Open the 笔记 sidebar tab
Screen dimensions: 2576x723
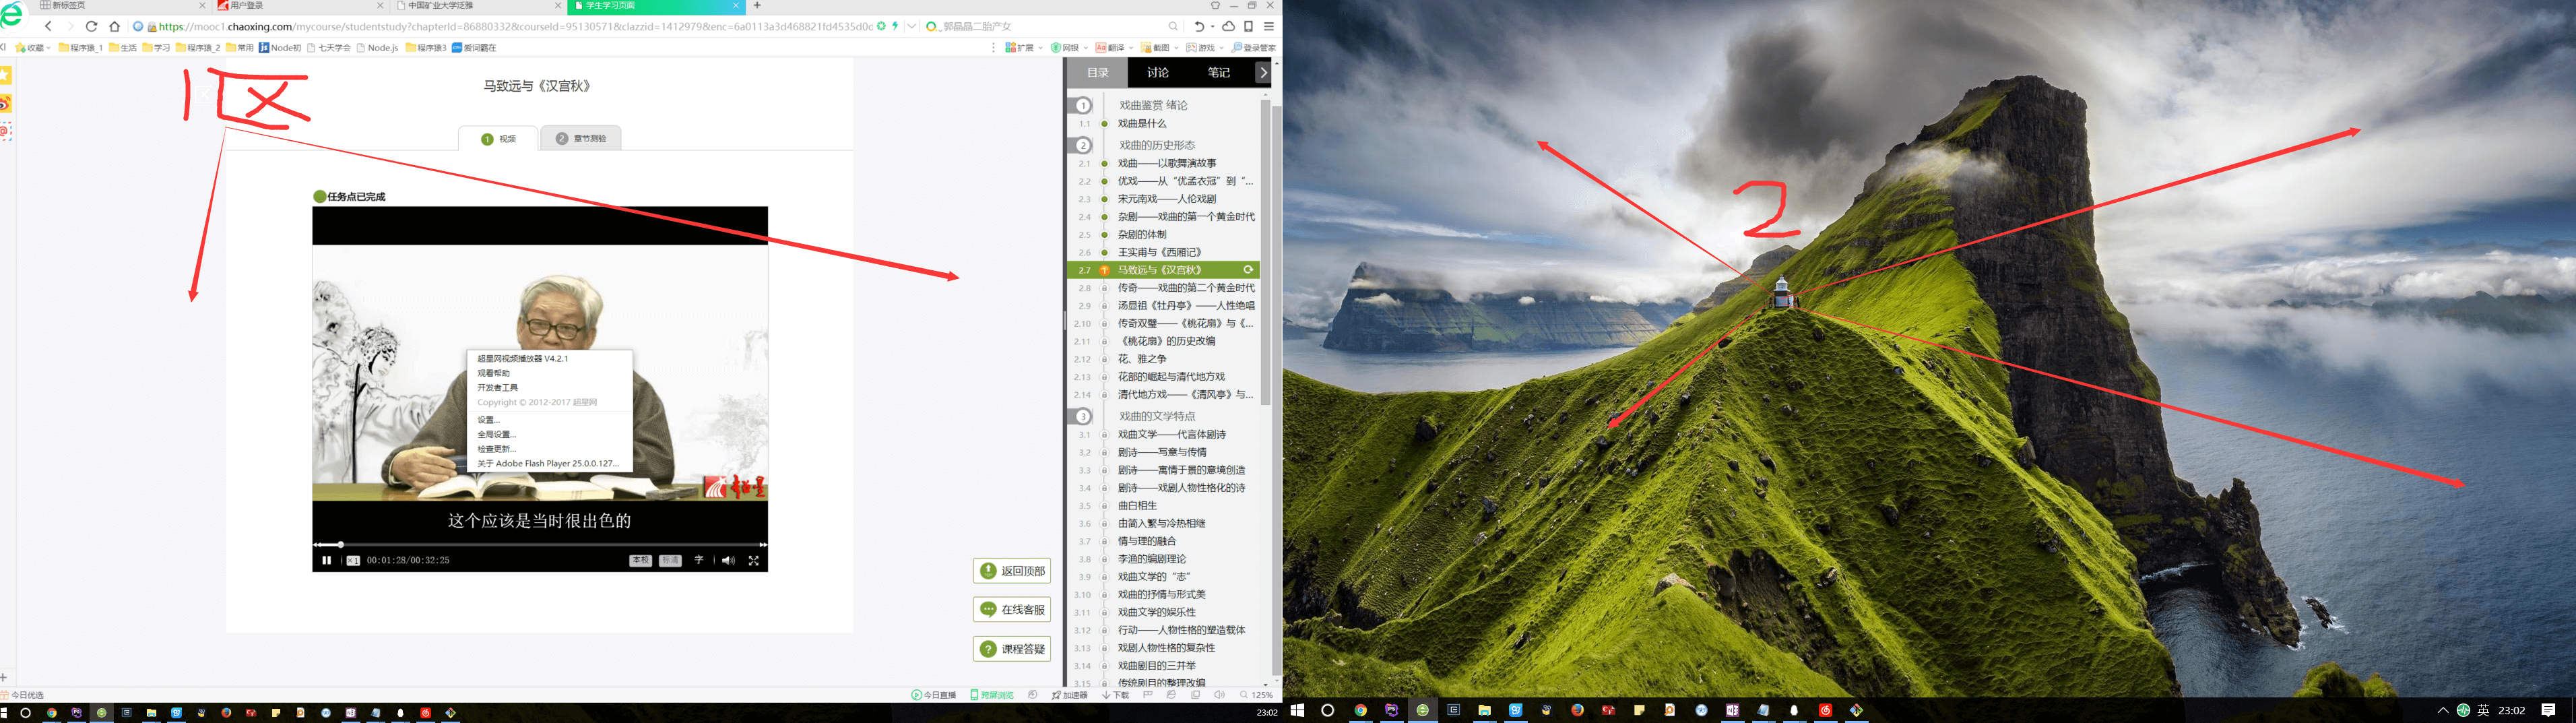(1219, 72)
